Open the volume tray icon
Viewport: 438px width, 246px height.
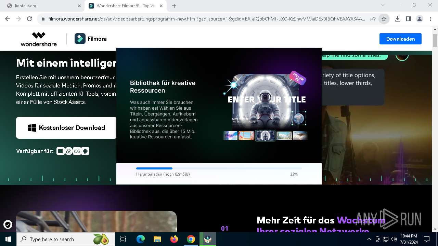click(394, 239)
